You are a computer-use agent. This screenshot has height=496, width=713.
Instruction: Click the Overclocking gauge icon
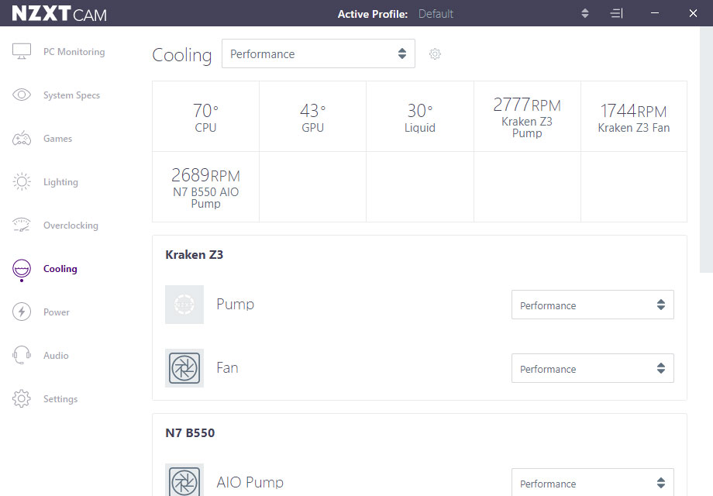coord(22,225)
